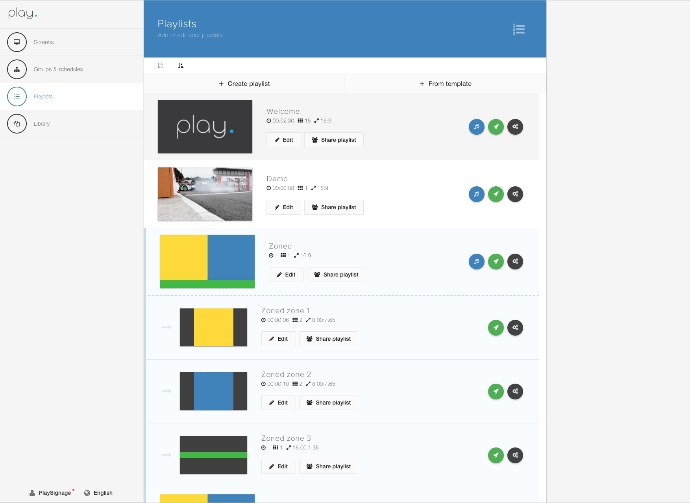Select Playlists in the sidebar
The width and height of the screenshot is (690, 503).
[43, 96]
